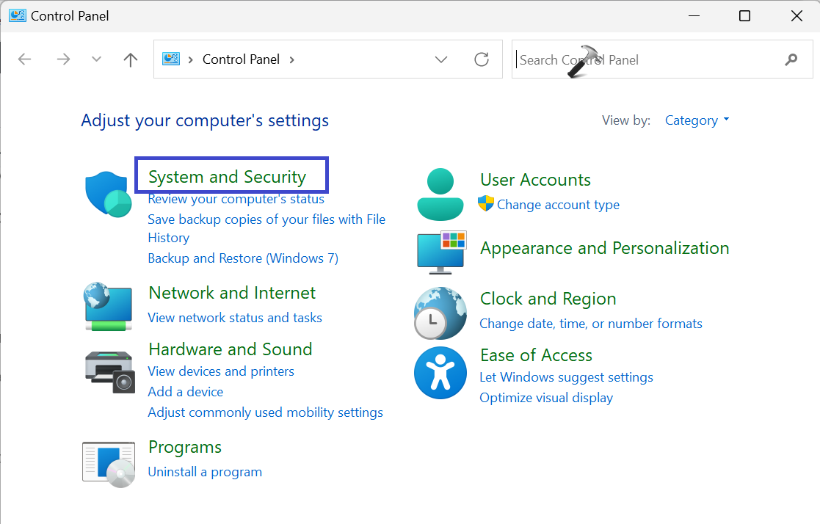
Task: Navigate up one folder level
Action: 131,59
